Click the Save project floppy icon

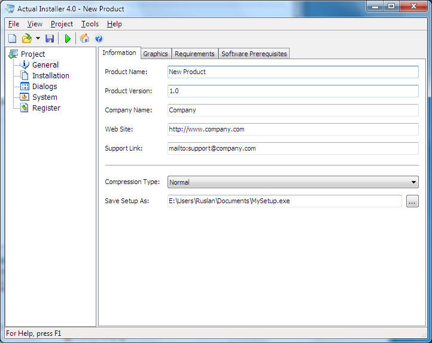(x=50, y=38)
